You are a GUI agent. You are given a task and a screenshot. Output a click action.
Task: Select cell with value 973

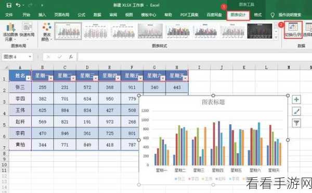pyautogui.click(x=110, y=122)
